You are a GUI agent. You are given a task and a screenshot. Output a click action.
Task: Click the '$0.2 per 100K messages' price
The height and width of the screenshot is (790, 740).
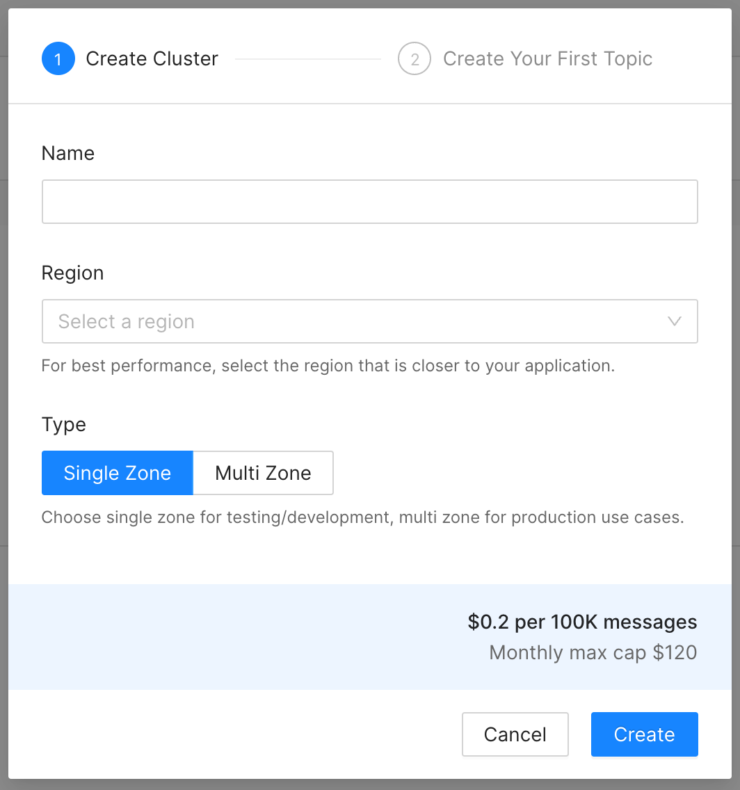coord(582,622)
